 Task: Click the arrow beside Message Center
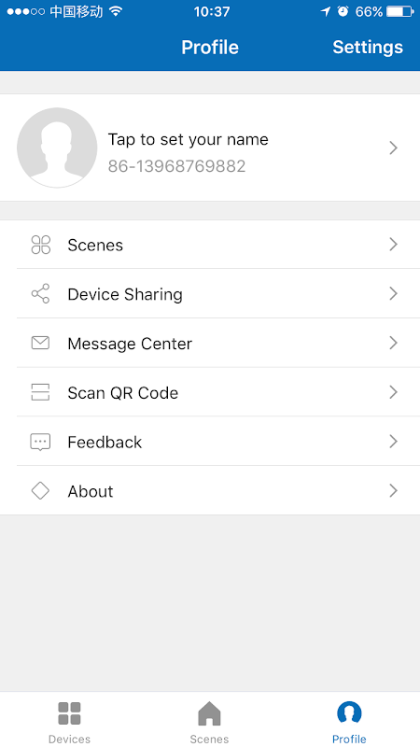coord(393,343)
